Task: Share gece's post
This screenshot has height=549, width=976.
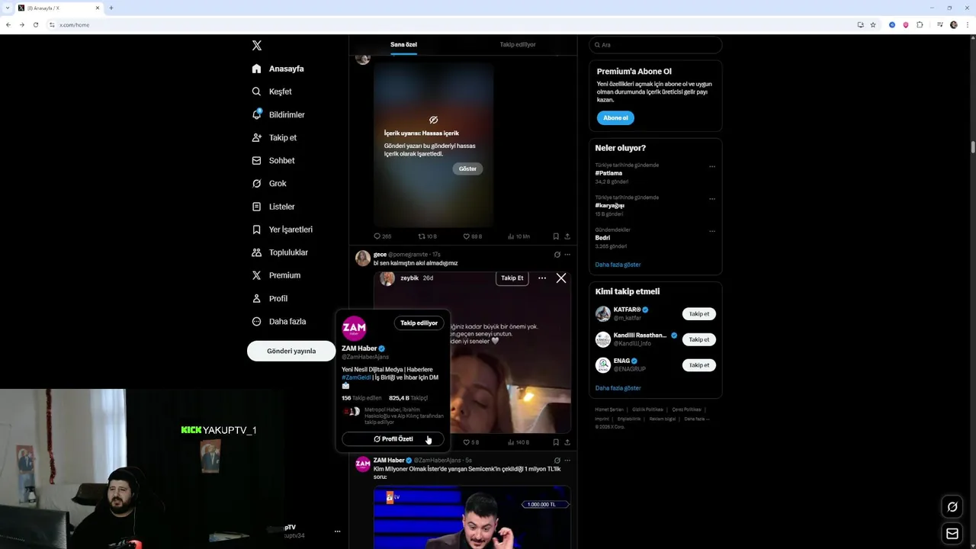Action: pos(567,442)
